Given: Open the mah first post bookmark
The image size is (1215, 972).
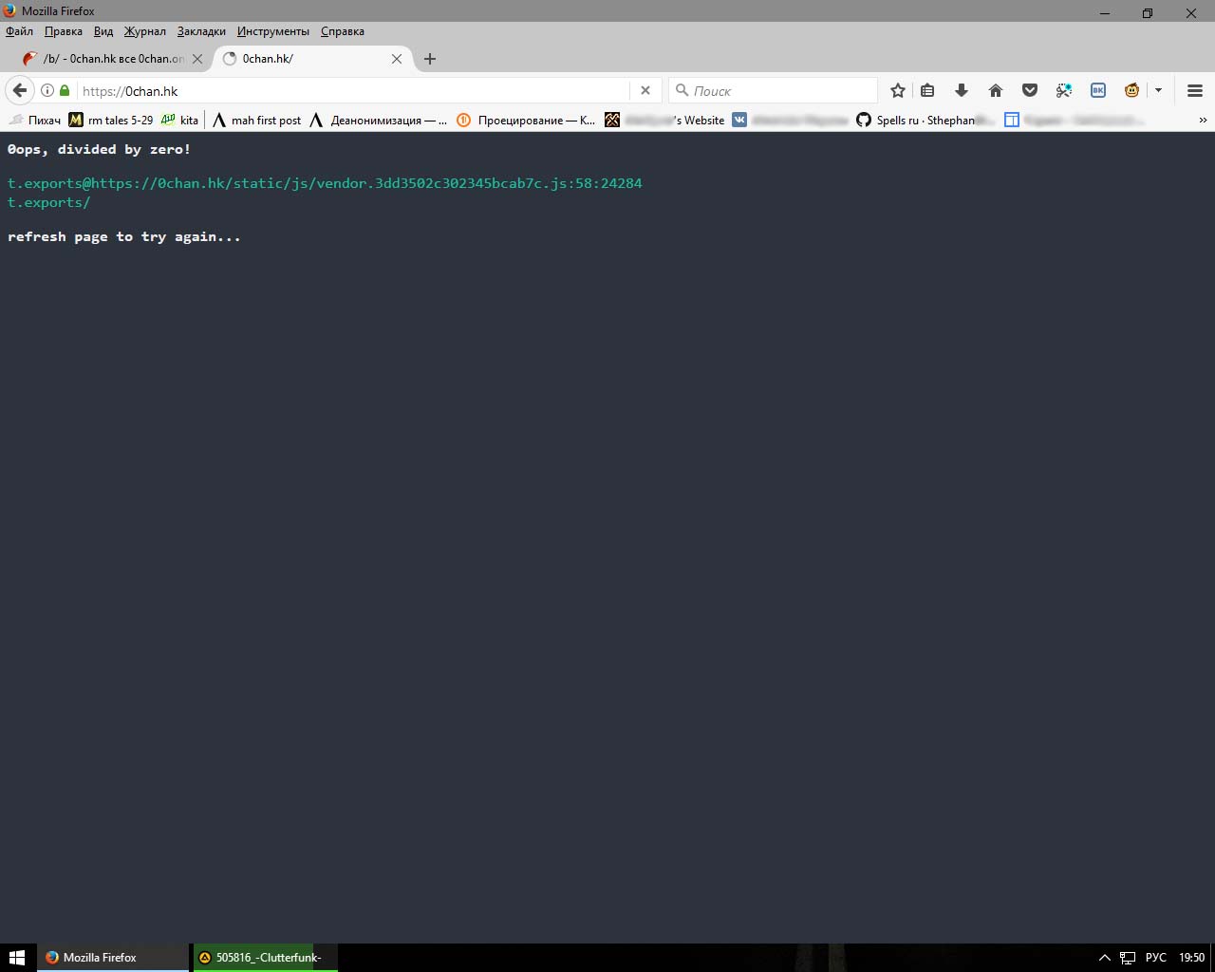Looking at the screenshot, I should (x=256, y=121).
